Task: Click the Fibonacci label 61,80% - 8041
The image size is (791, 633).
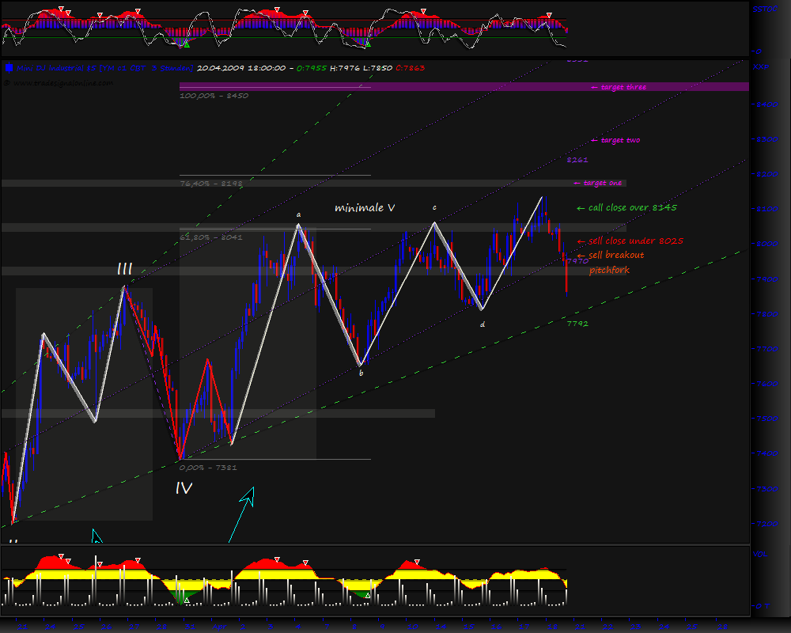Action: pos(211,237)
